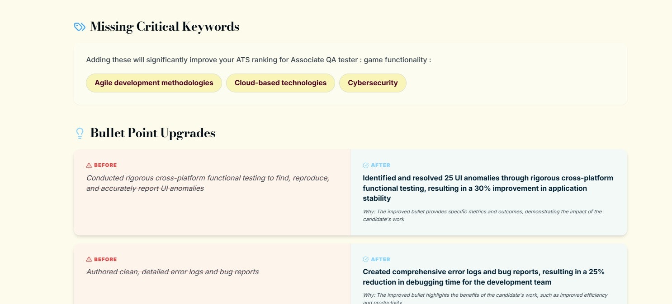Click the cross-platform functional testing original bullet
Screen dimensions: 672x304
[x=207, y=183]
